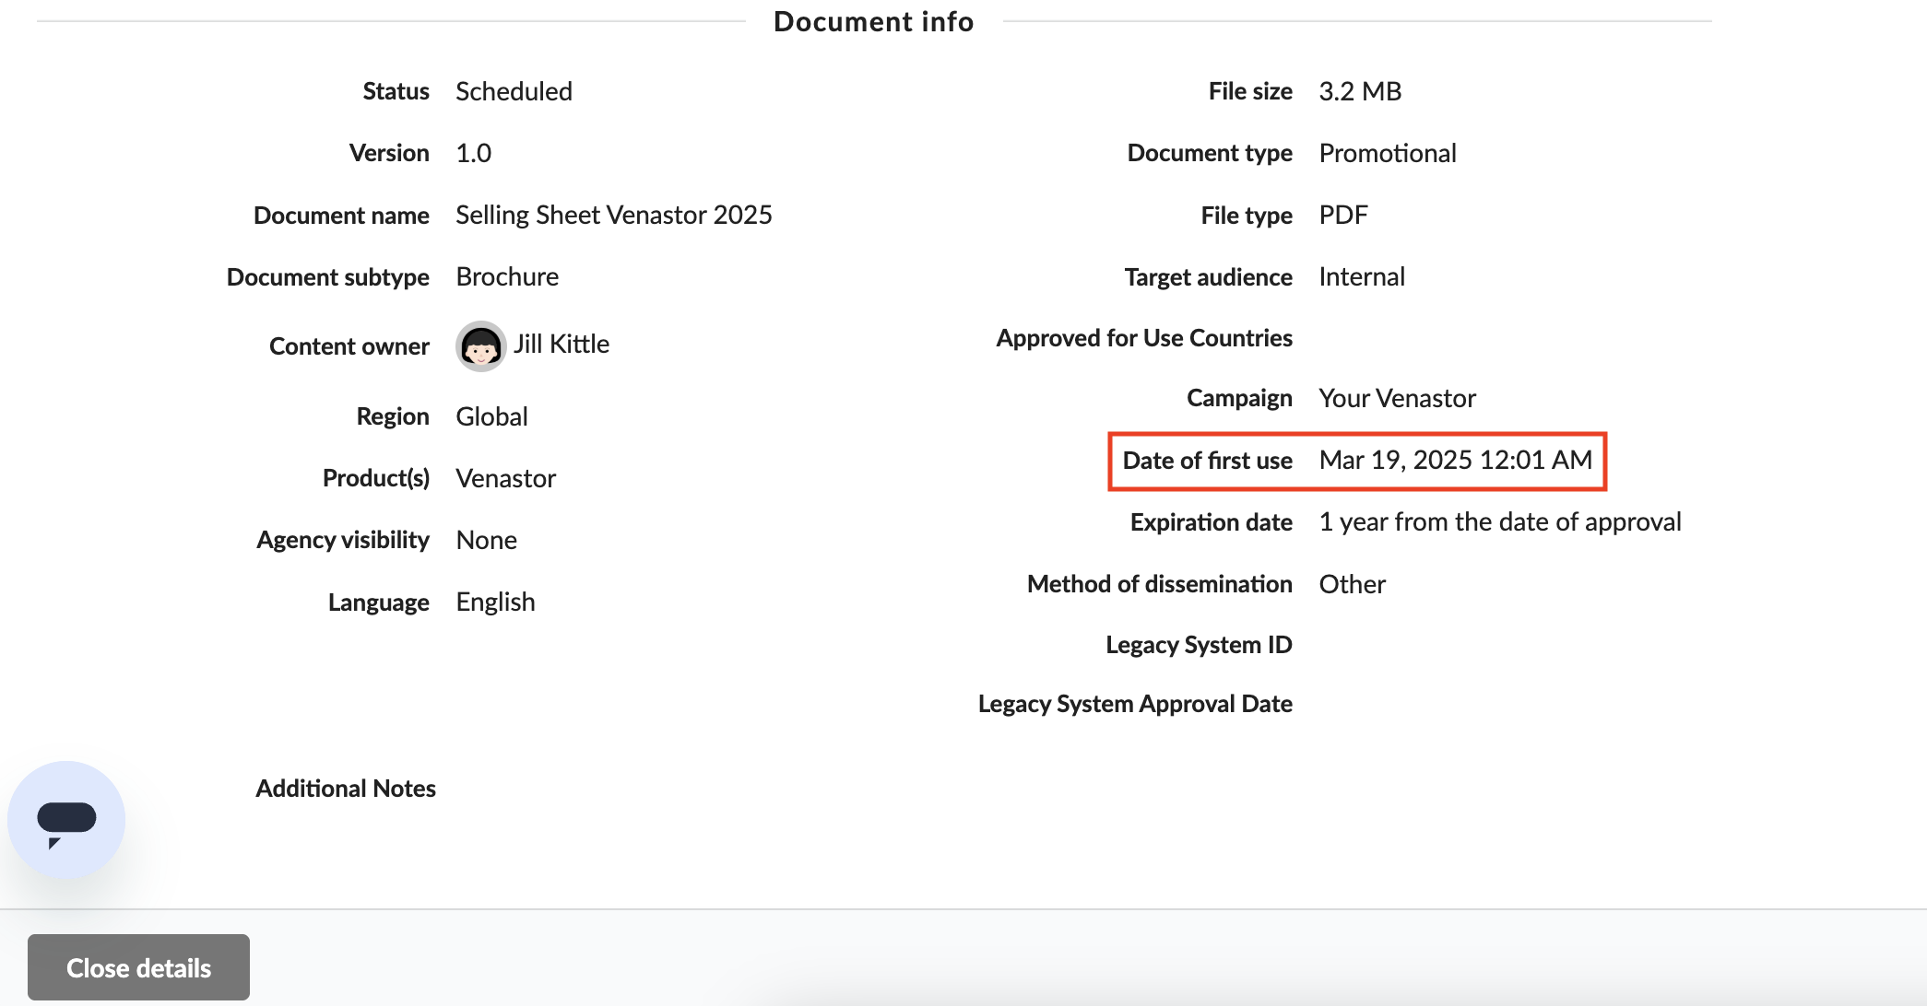Click the Document subtype label
This screenshot has height=1006, width=1927.
coord(328,277)
